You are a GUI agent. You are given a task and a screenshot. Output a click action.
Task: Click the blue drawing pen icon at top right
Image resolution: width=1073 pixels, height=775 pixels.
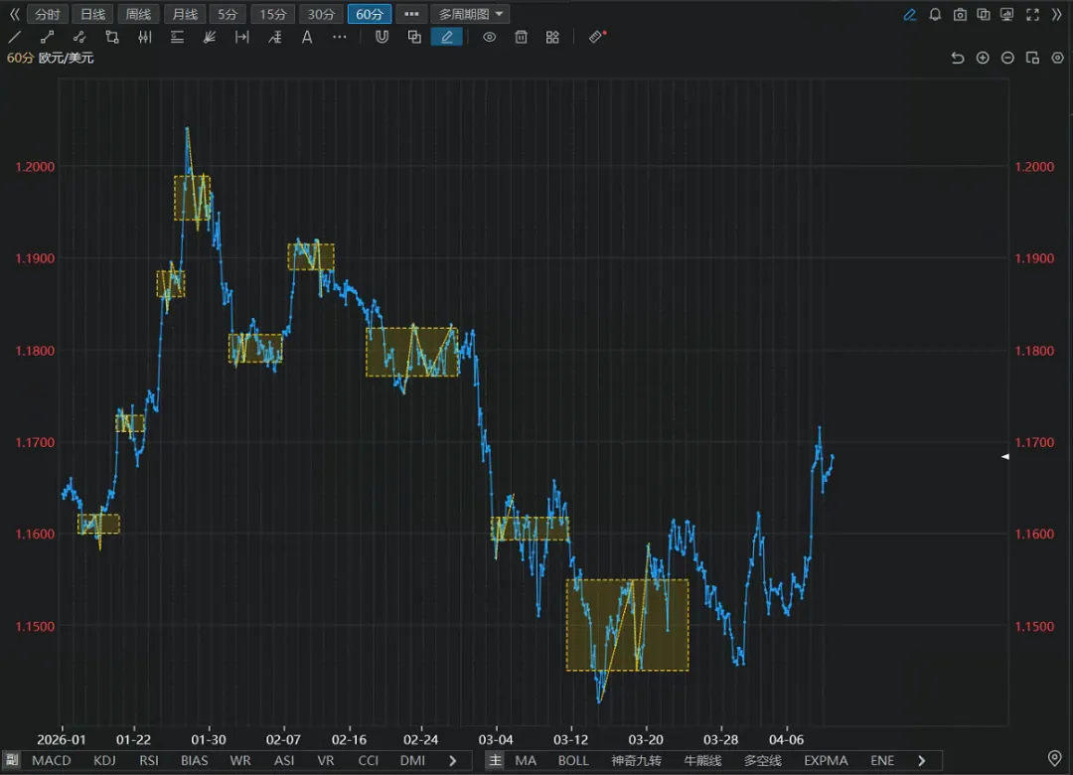click(910, 14)
